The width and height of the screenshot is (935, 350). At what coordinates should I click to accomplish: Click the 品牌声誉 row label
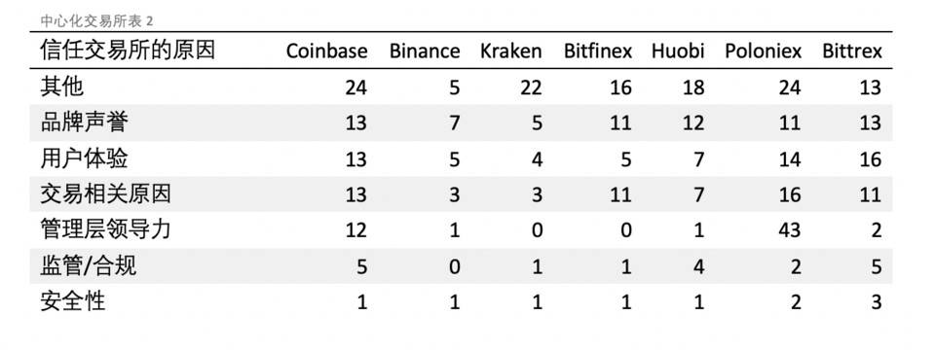tap(84, 122)
